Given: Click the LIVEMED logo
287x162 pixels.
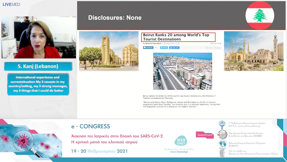Looking at the screenshot, I should point(11,5).
